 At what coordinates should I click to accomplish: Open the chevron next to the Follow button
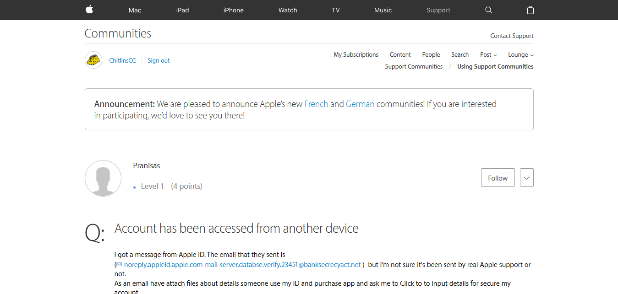[x=526, y=177]
